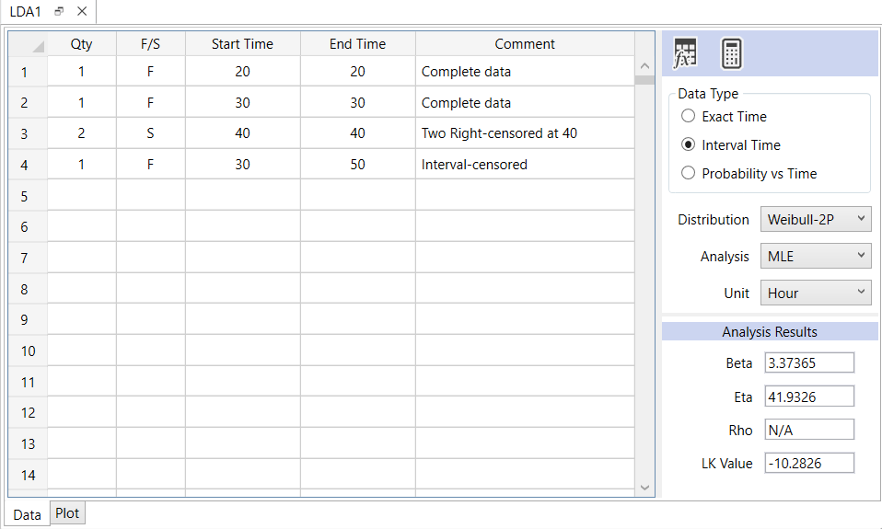This screenshot has height=529, width=882.
Task: Select Probability vs Time radio button
Action: click(688, 173)
